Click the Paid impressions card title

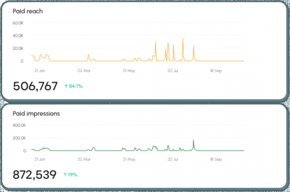pos(36,114)
